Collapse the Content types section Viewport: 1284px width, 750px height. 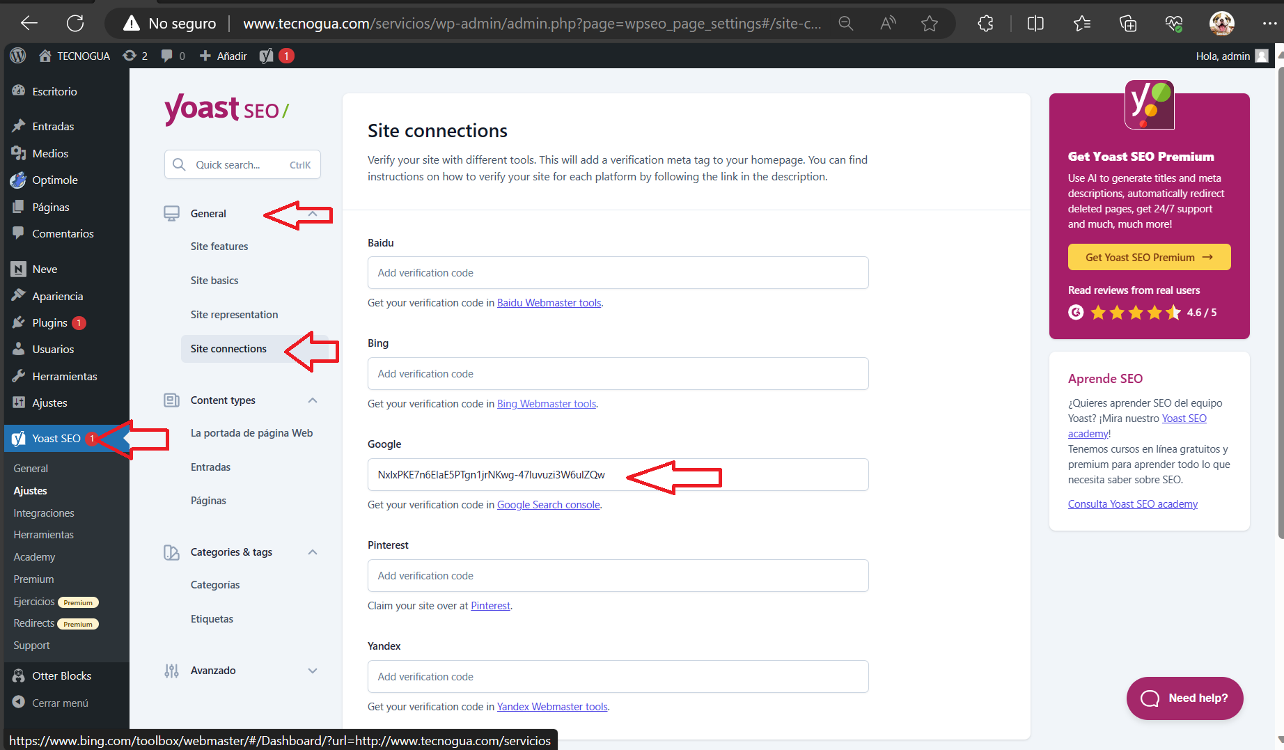313,400
